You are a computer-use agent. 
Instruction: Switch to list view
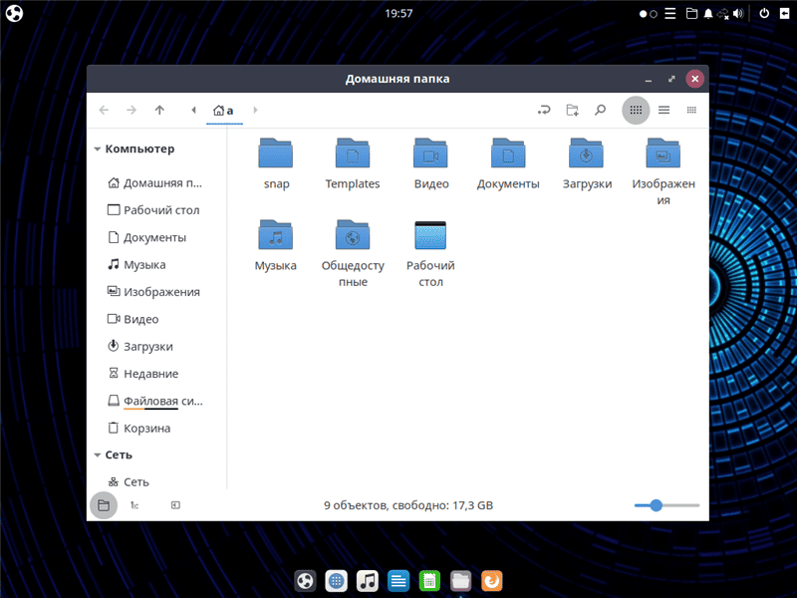664,110
